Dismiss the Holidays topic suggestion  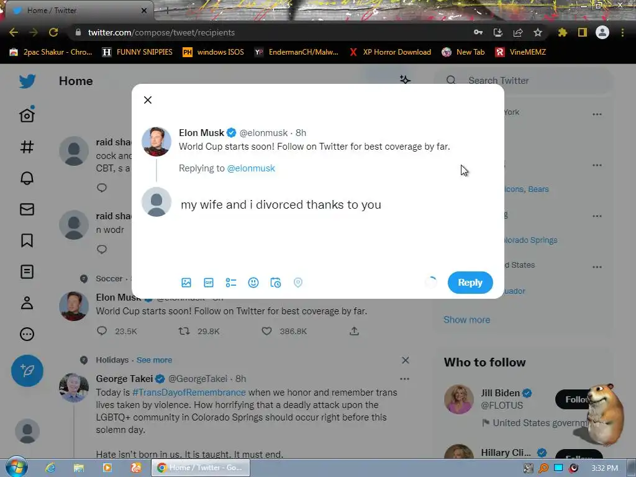[405, 360]
